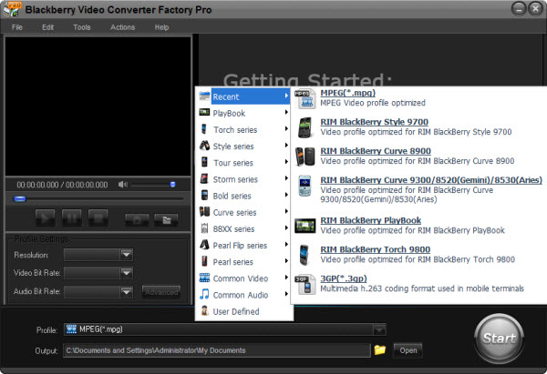The image size is (547, 374).
Task: Choose RIM BlackBerry Style 9700 profile link
Action: tap(375, 122)
